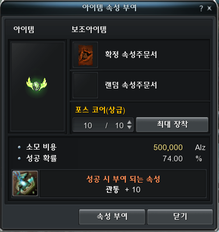
Task: Click the 관통 attribute icon thumbnail
Action: tap(25, 183)
